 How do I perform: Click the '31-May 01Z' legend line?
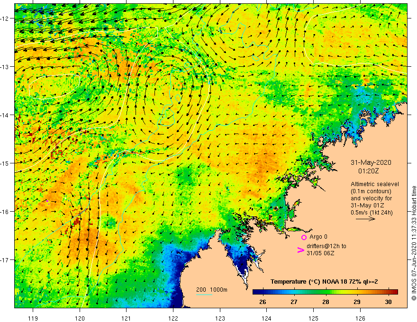(x=367, y=206)
